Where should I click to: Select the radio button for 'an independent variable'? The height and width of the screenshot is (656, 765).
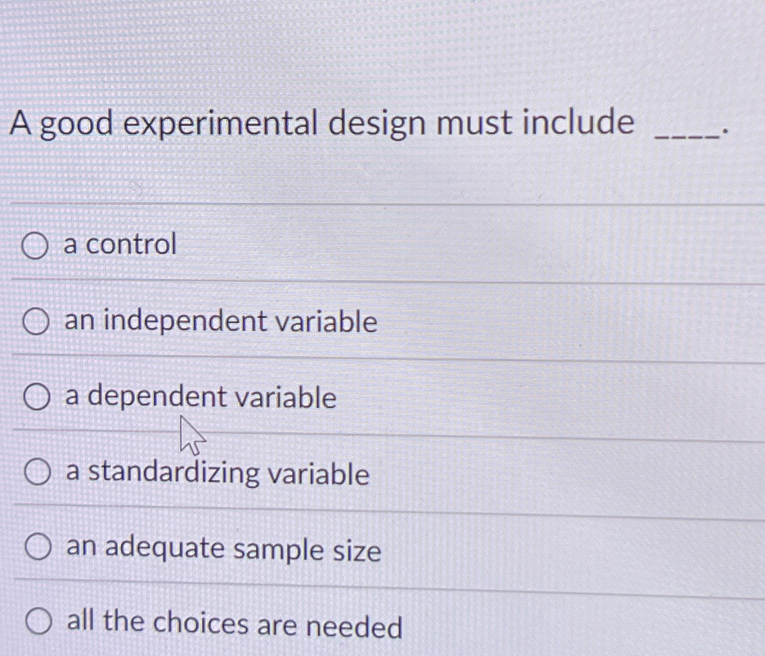(35, 322)
